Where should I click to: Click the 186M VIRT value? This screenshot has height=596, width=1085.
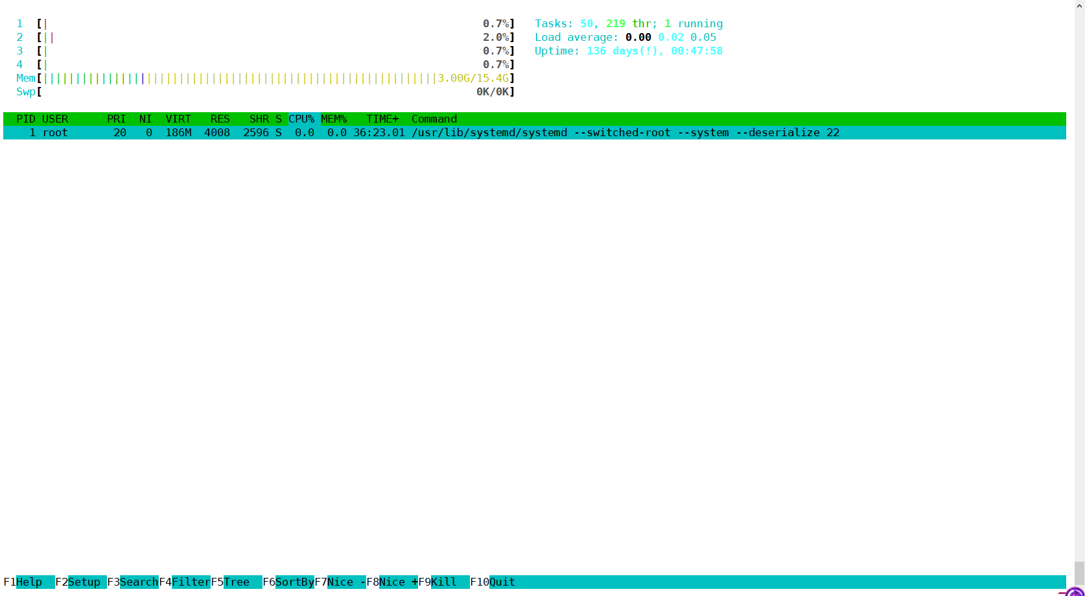(178, 132)
